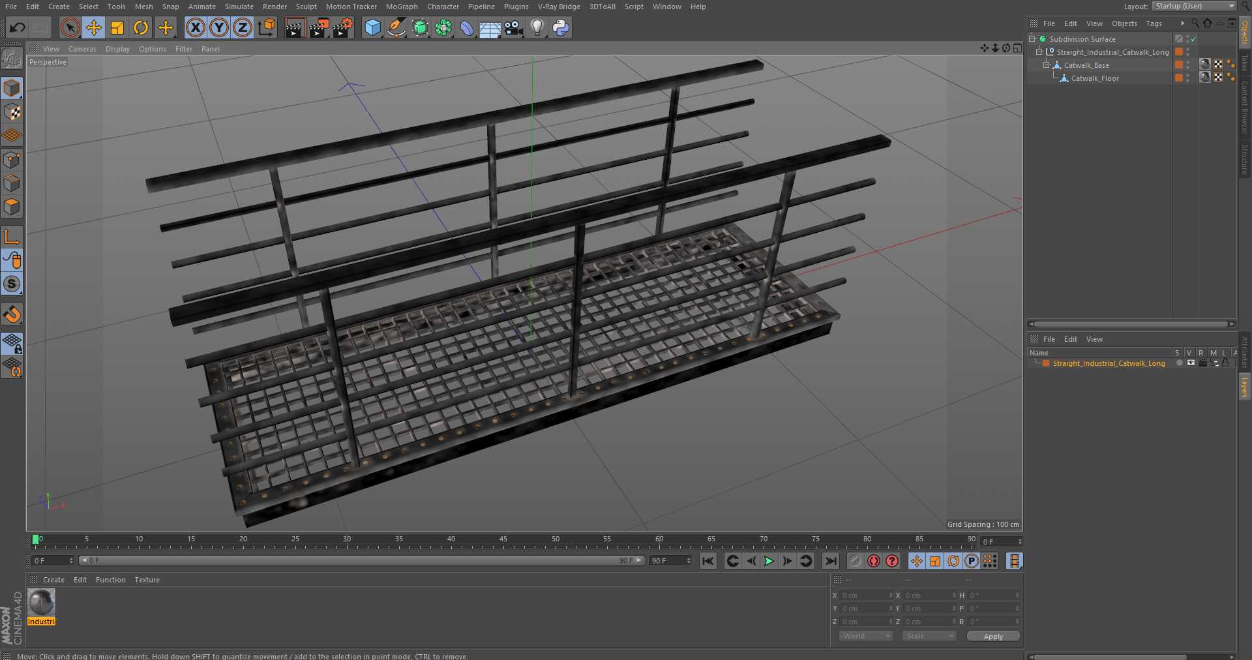1252x660 pixels.
Task: Play the animation forward
Action: [x=769, y=561]
